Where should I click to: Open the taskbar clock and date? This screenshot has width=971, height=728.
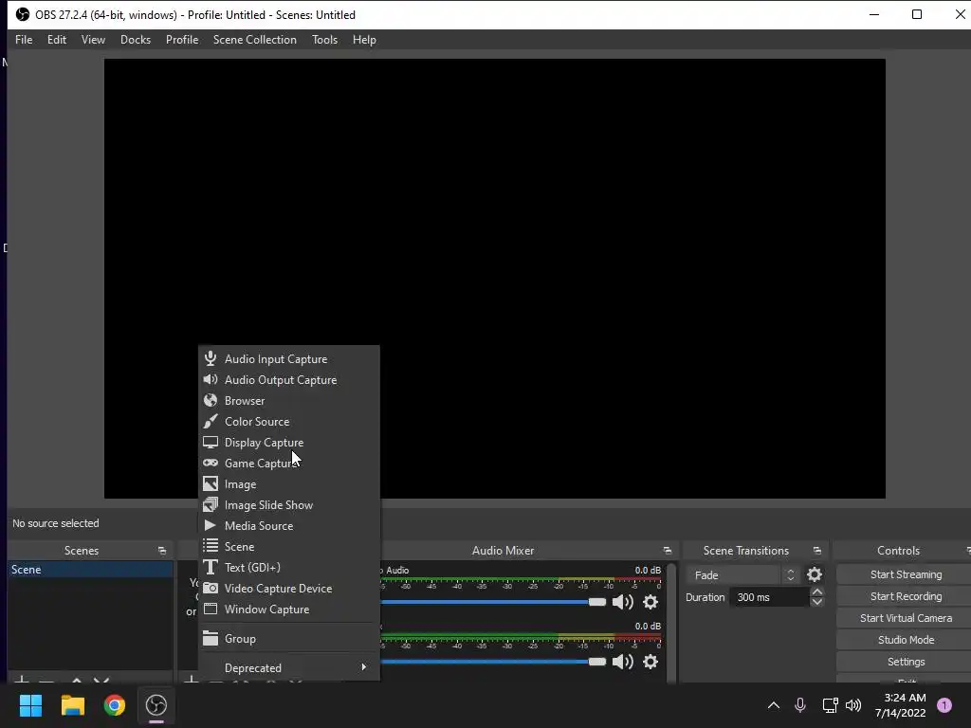(x=901, y=705)
